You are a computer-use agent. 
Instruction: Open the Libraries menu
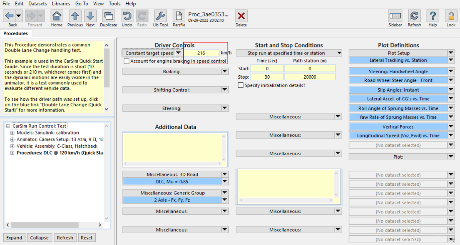pyautogui.click(x=61, y=4)
